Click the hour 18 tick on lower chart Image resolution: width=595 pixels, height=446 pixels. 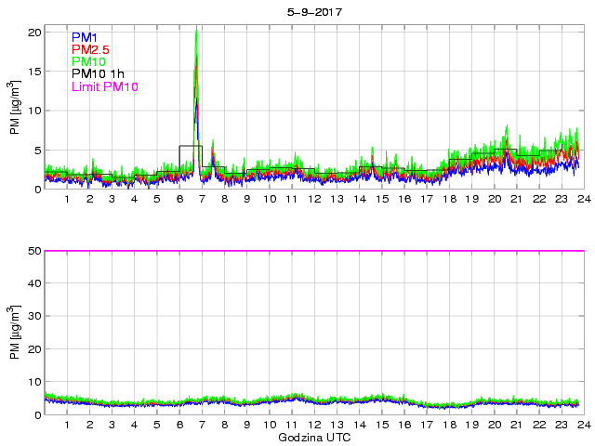tap(449, 425)
